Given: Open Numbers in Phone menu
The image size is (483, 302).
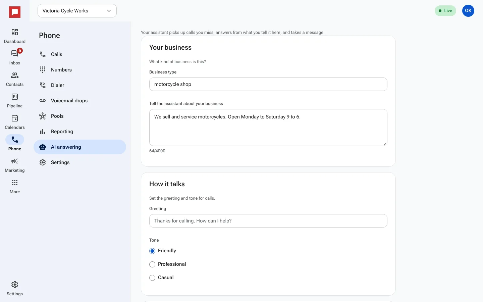Looking at the screenshot, I should (x=80, y=70).
